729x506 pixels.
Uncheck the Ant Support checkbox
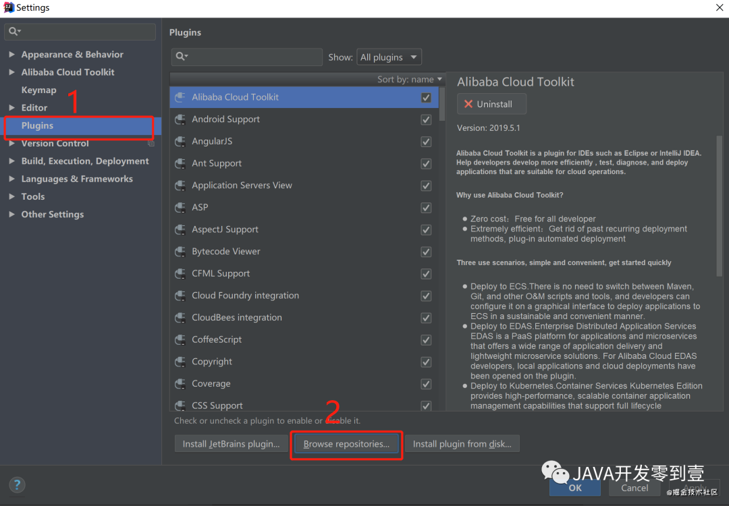click(x=426, y=163)
